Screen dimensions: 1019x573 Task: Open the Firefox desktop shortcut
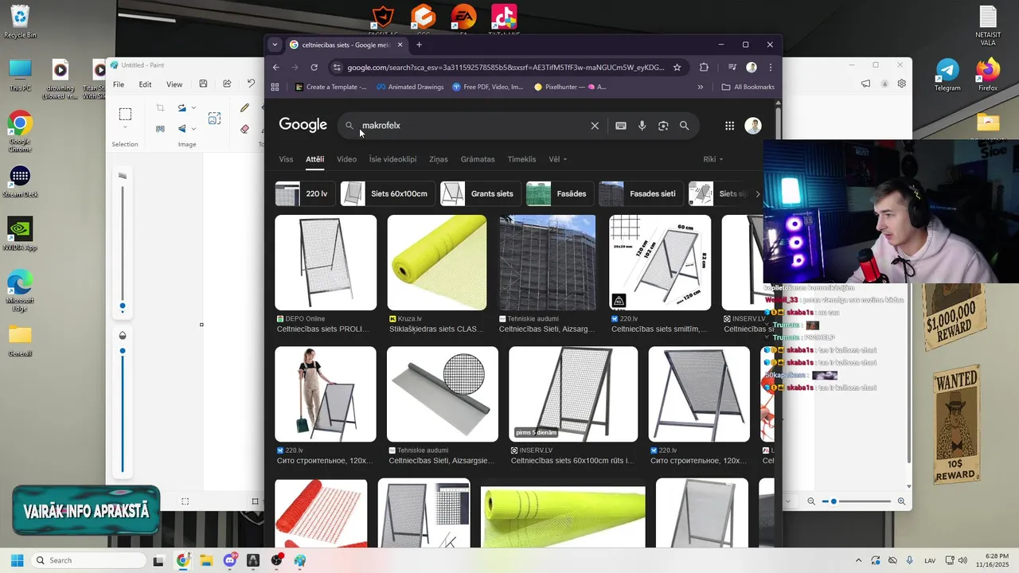(x=988, y=75)
